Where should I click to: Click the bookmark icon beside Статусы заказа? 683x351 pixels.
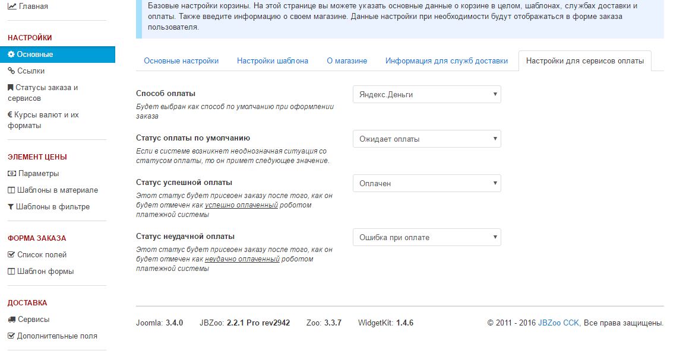pos(11,88)
